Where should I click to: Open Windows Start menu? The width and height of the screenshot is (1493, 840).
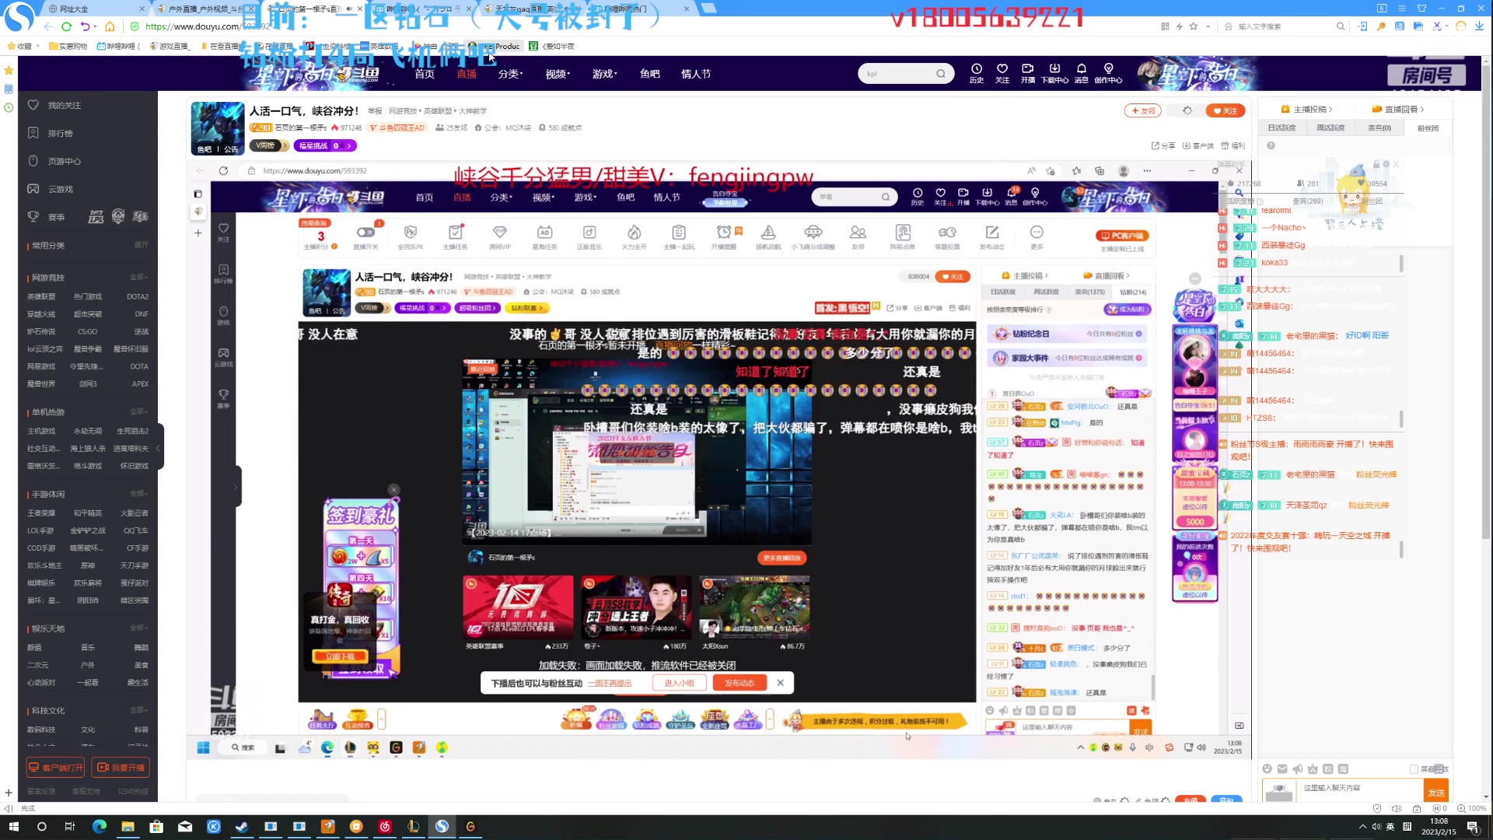tap(13, 827)
